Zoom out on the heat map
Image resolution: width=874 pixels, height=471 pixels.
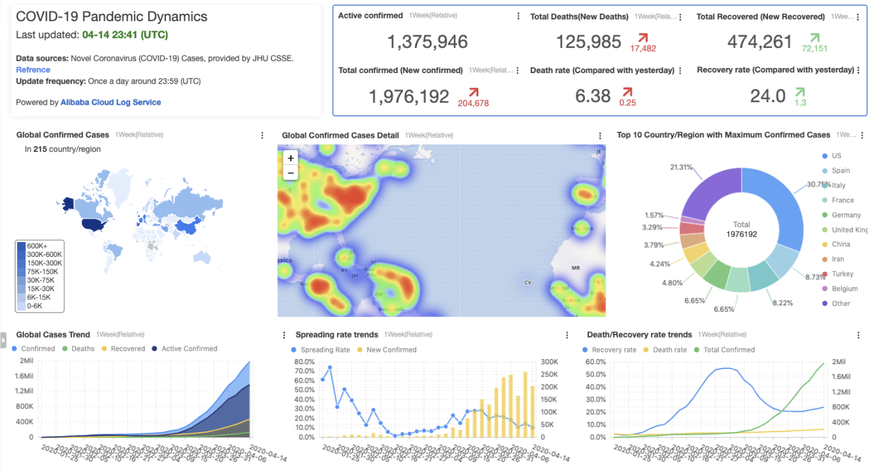[291, 173]
